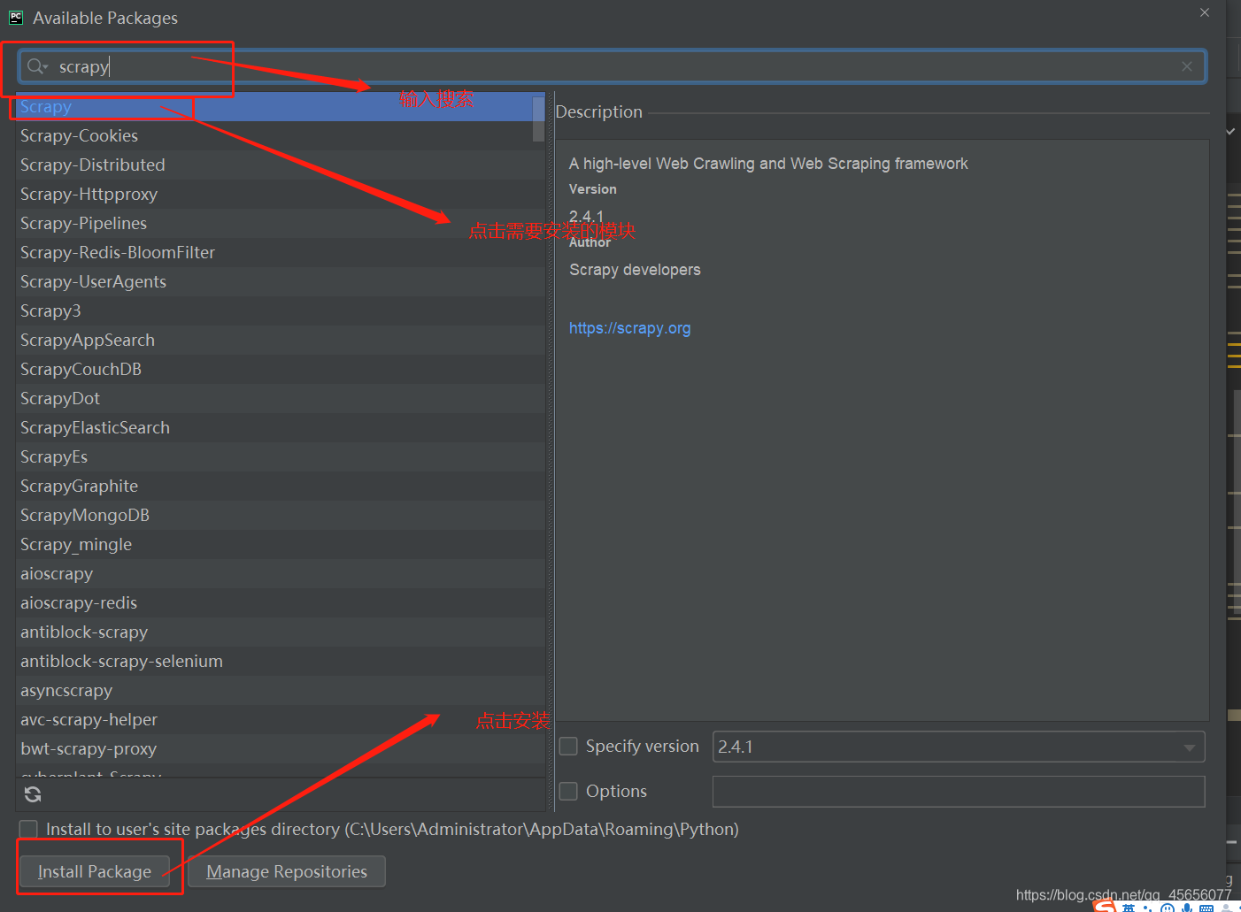This screenshot has width=1241, height=912.
Task: Click the Options text input field
Action: click(959, 792)
